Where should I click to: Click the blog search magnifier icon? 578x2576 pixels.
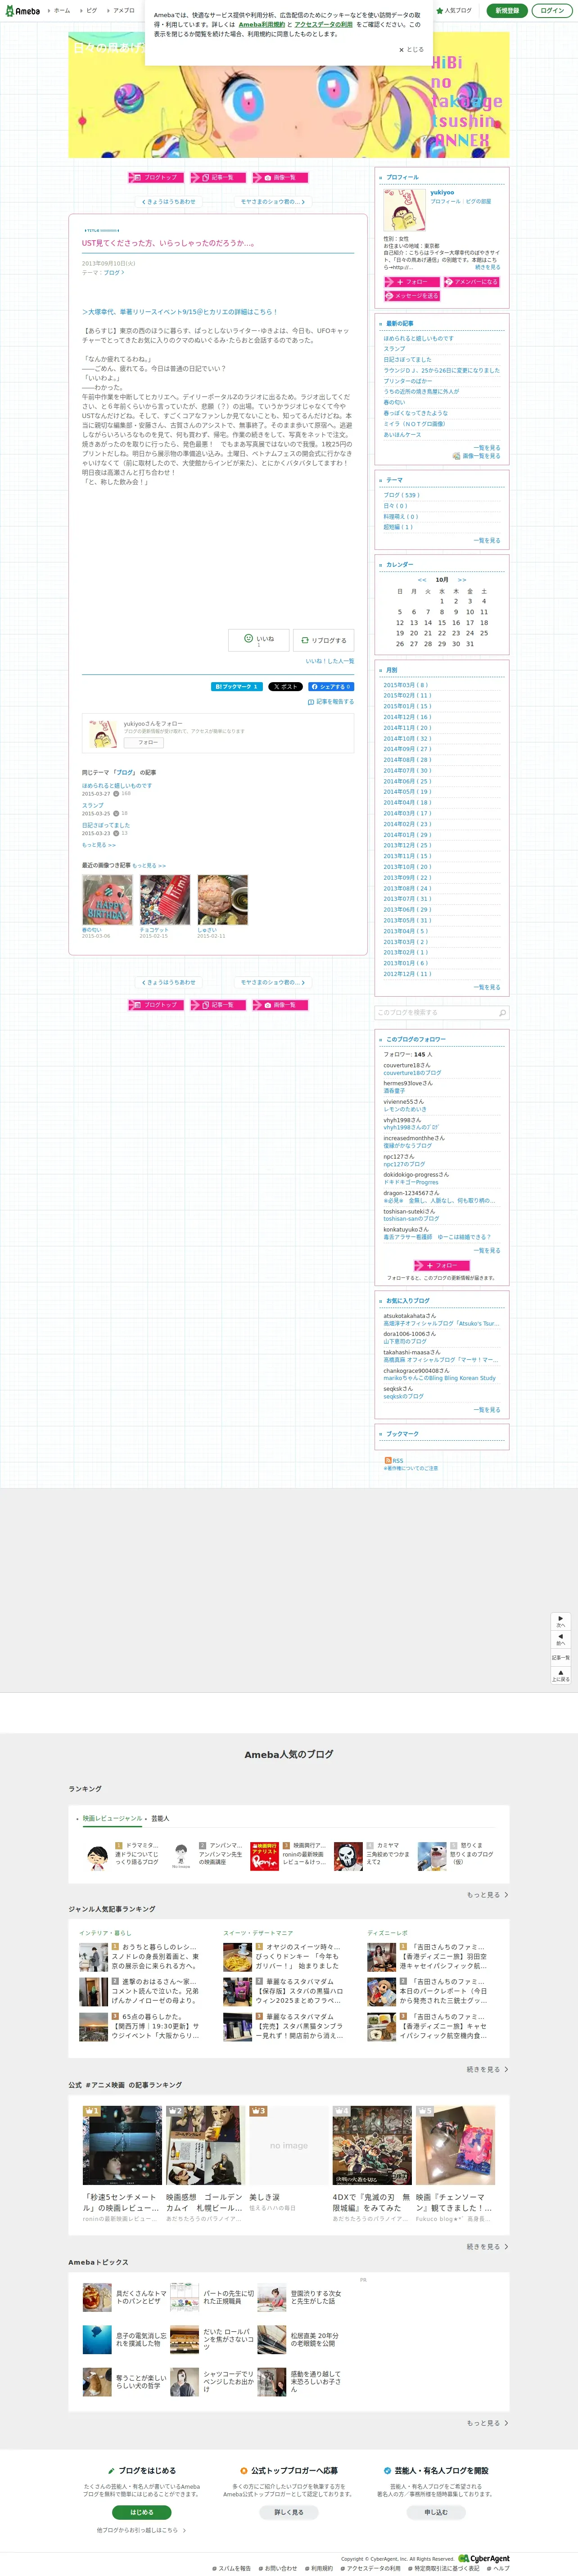coord(502,1012)
